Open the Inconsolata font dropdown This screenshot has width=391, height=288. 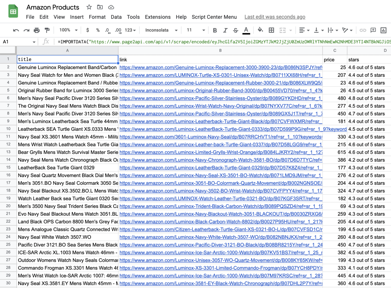[161, 30]
